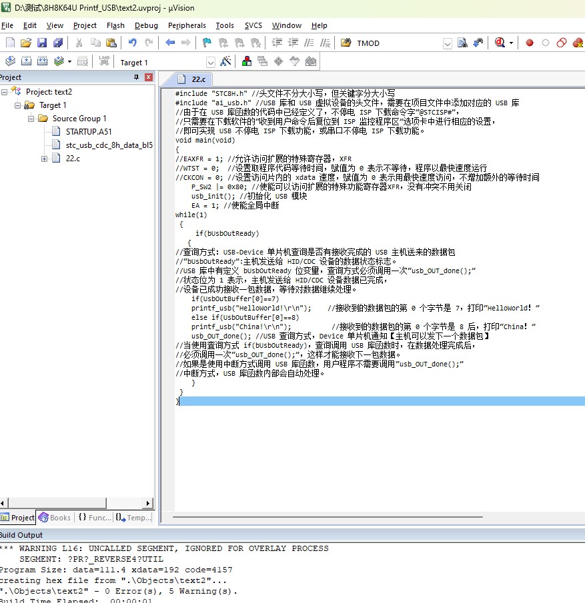This screenshot has height=603, width=585.
Task: Insert a breakpoint with the red dot icon
Action: click(x=530, y=43)
